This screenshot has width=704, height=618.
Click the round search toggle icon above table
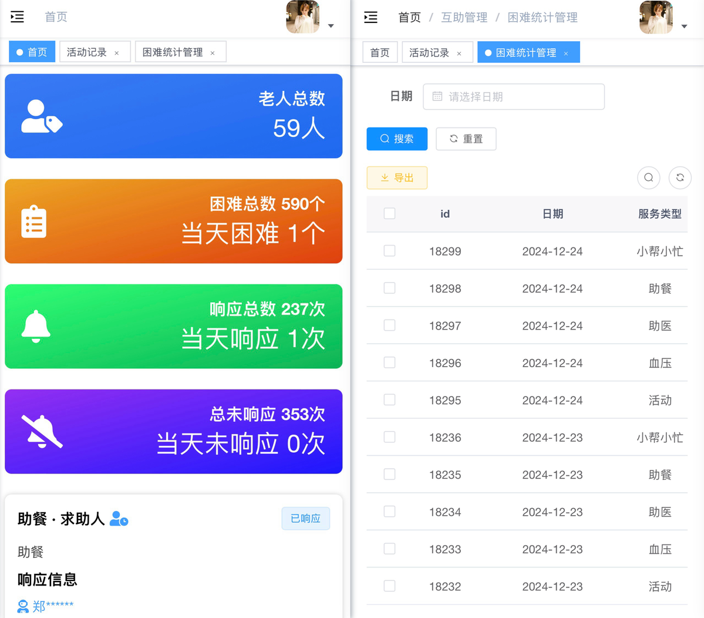point(648,177)
